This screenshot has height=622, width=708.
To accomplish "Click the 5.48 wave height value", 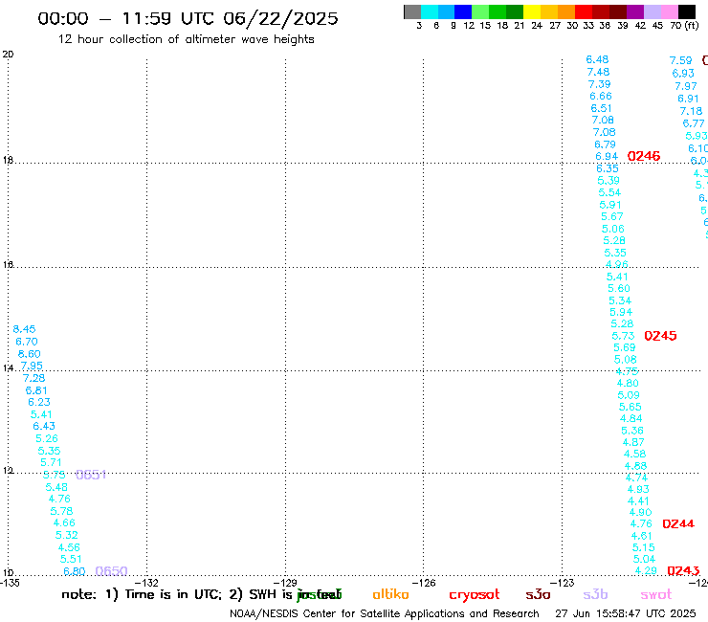I will 56,487.
